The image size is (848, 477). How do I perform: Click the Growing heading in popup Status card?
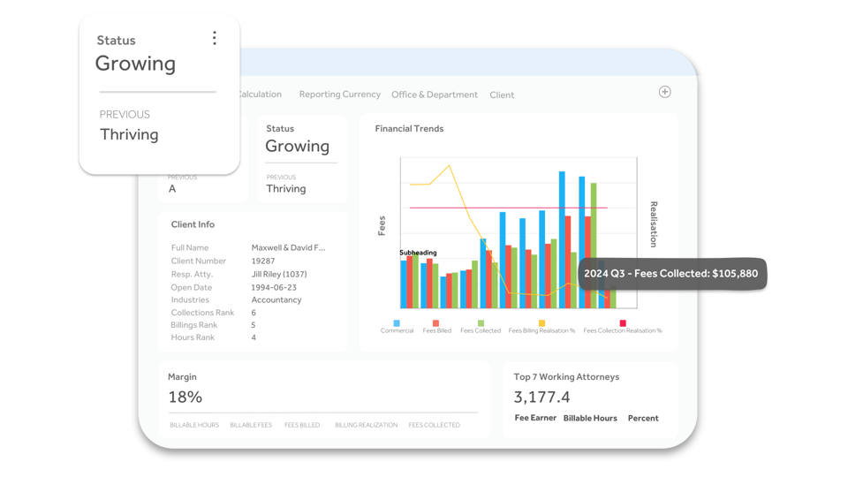tap(135, 64)
